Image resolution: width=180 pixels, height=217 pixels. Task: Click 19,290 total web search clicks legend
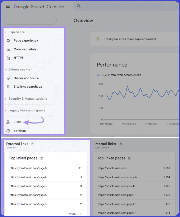pos(119,75)
